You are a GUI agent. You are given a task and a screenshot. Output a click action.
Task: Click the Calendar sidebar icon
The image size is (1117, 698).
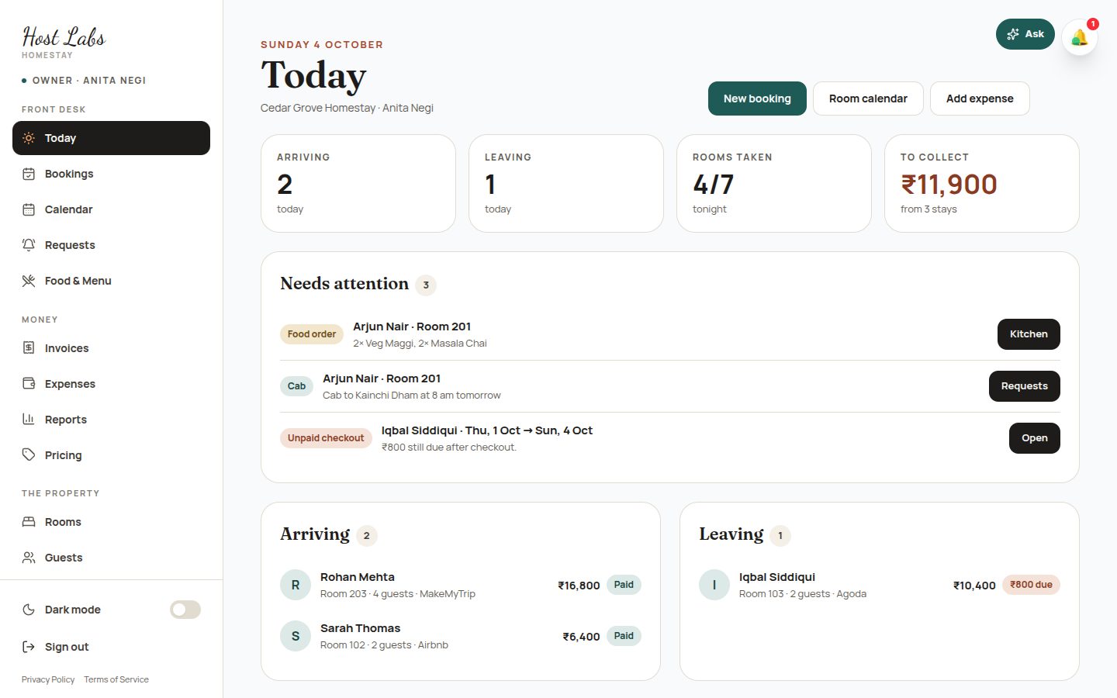click(29, 209)
